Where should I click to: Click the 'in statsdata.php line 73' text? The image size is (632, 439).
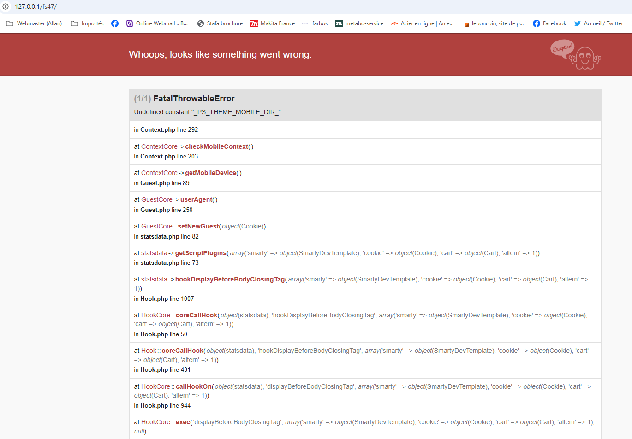pos(167,263)
